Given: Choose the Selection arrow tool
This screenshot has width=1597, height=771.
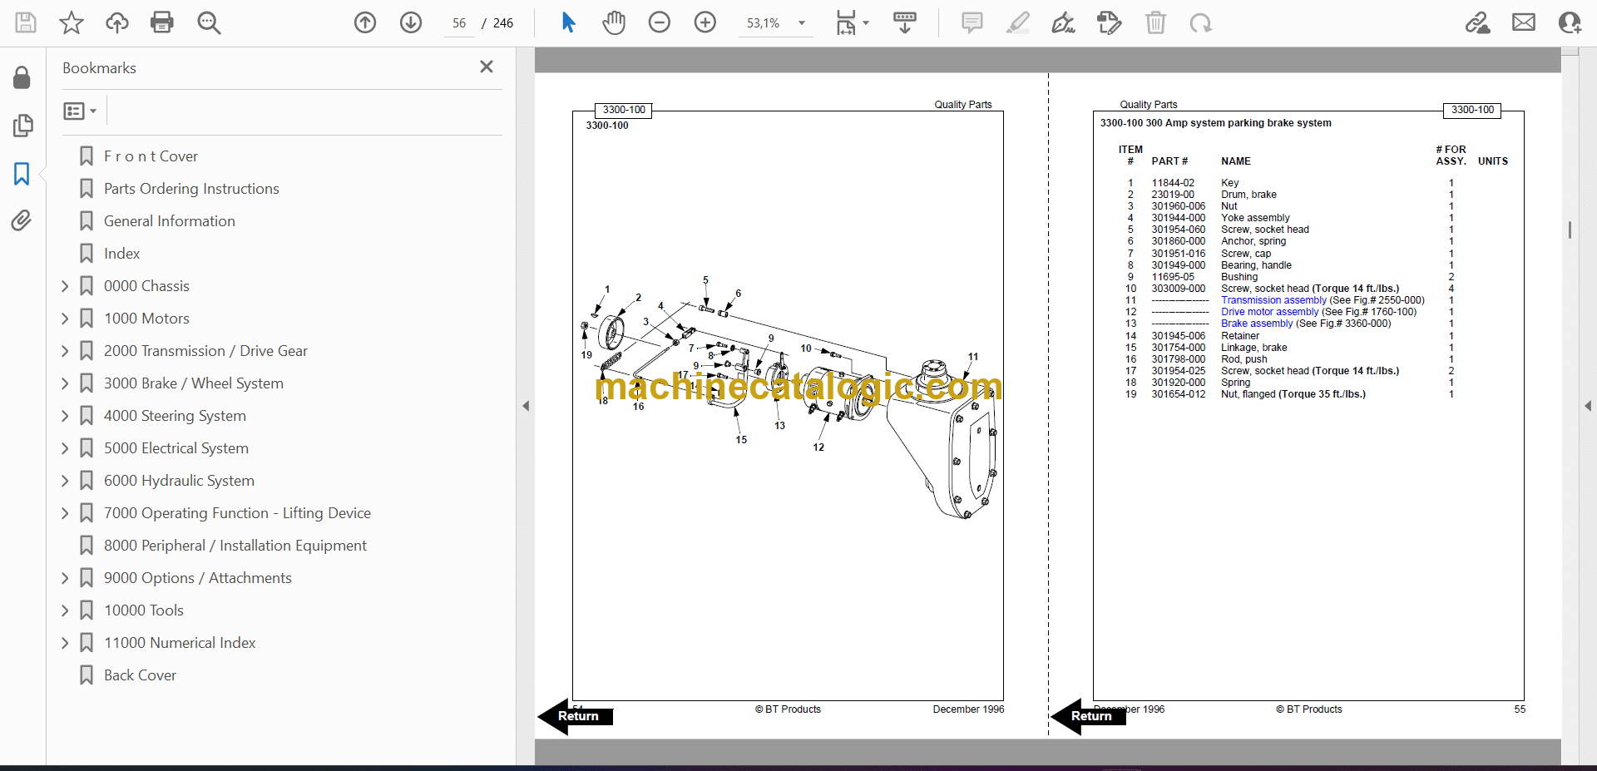Looking at the screenshot, I should click(x=569, y=22).
